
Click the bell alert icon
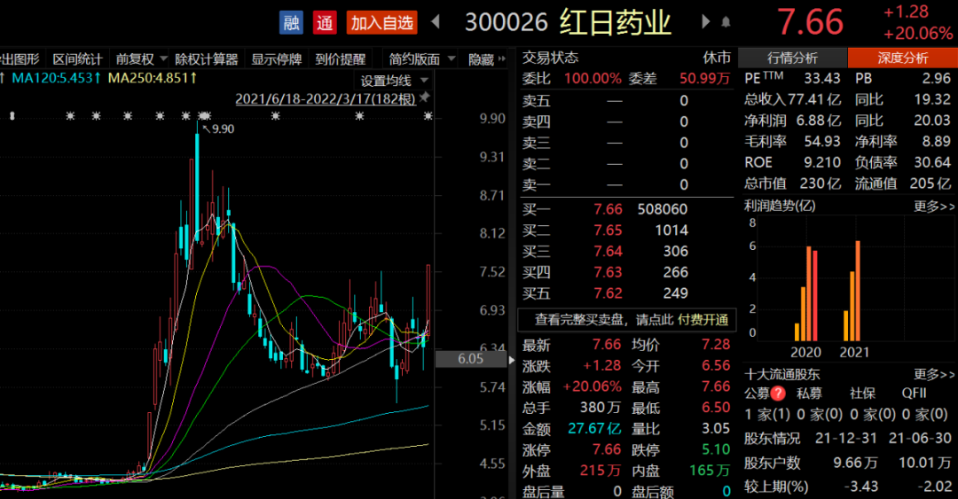tap(726, 22)
